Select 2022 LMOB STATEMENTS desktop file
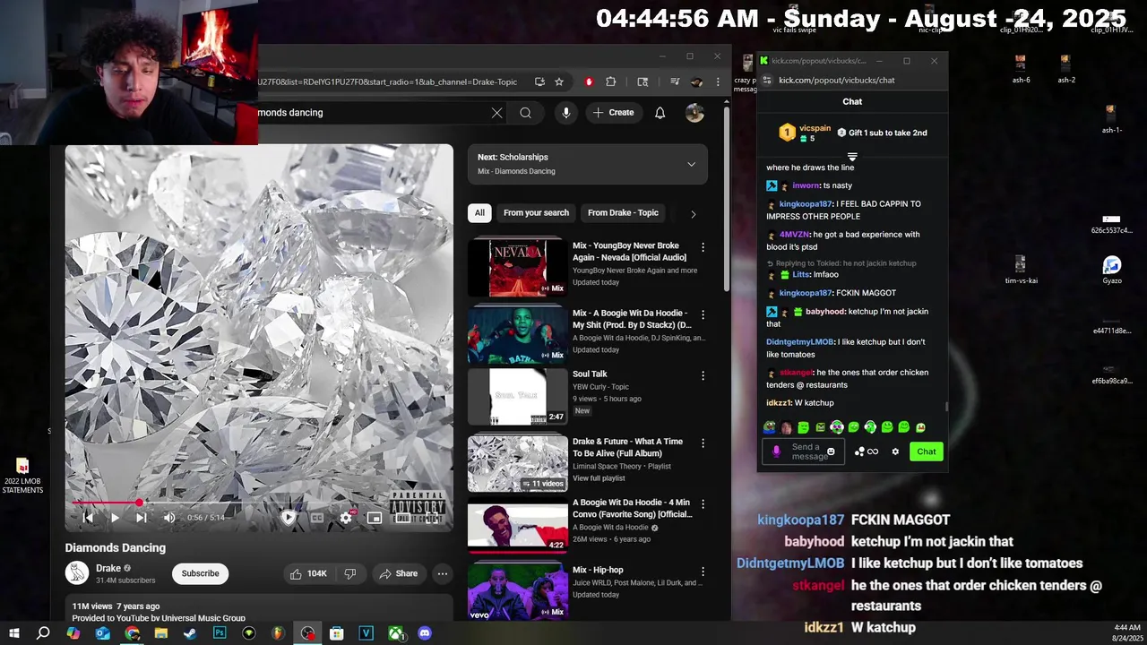The image size is (1147, 645). pyautogui.click(x=22, y=476)
